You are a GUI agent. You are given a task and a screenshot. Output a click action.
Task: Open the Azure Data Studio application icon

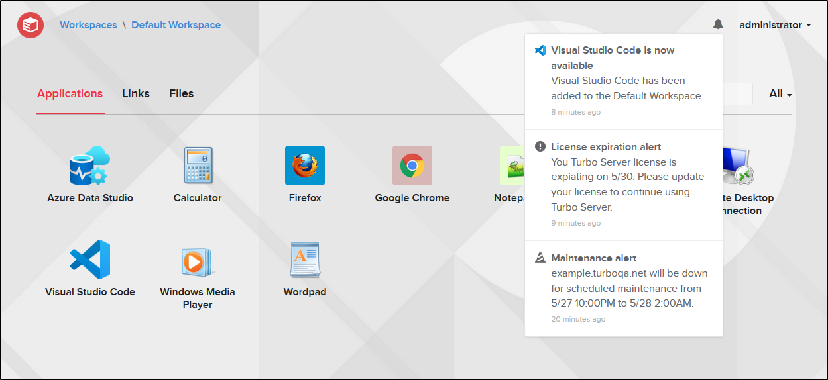pyautogui.click(x=90, y=166)
